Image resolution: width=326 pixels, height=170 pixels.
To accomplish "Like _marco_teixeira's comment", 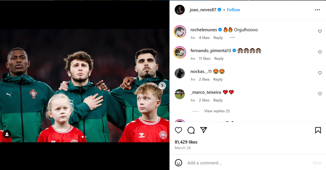I will [x=320, y=94].
